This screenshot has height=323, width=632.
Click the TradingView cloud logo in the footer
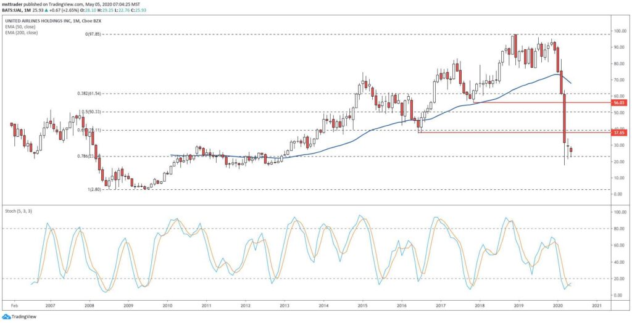[6, 317]
